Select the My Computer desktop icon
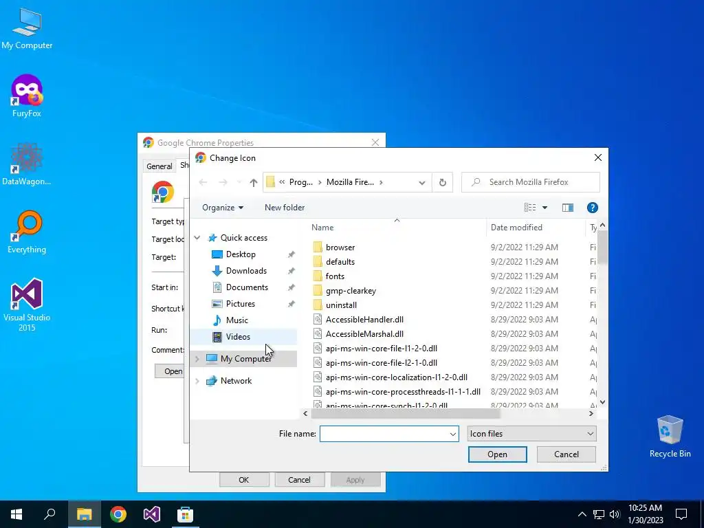 (x=27, y=27)
